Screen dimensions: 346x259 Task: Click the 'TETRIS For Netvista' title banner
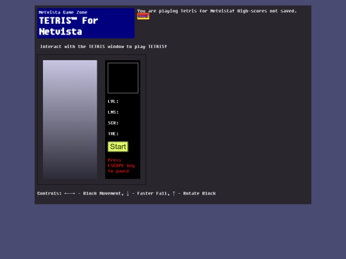pyautogui.click(x=86, y=24)
